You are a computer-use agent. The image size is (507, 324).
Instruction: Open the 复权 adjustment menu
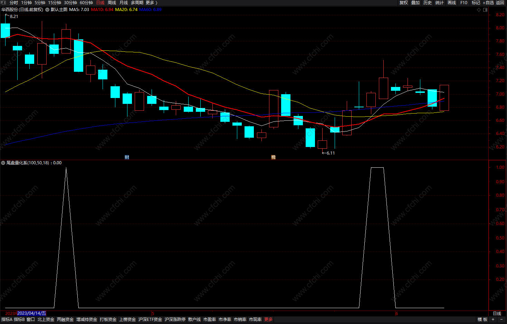coord(404,3)
